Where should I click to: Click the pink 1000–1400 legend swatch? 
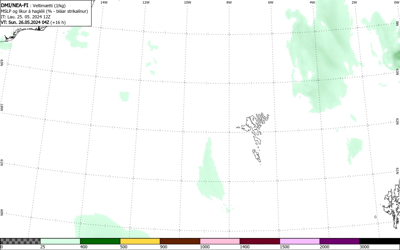220,241
